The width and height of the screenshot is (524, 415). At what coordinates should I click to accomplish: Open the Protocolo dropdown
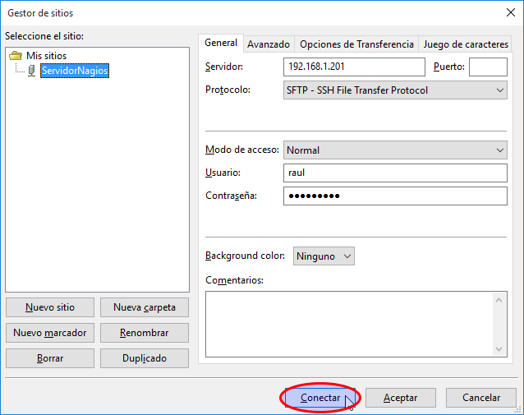(x=395, y=90)
